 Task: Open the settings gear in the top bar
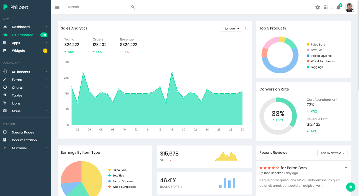[x=317, y=7]
